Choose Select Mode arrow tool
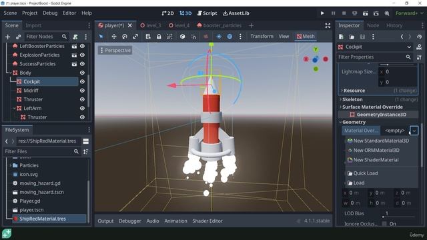 point(101,37)
